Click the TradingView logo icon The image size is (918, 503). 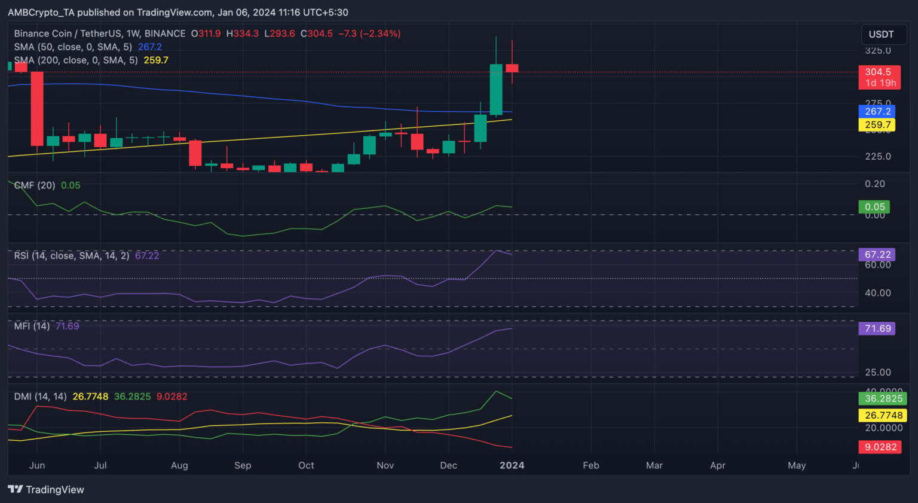(x=16, y=489)
